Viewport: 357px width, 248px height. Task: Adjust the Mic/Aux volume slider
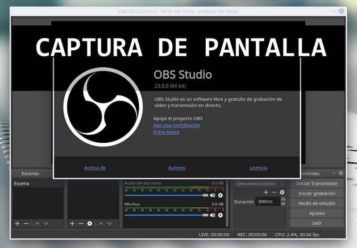(166, 215)
